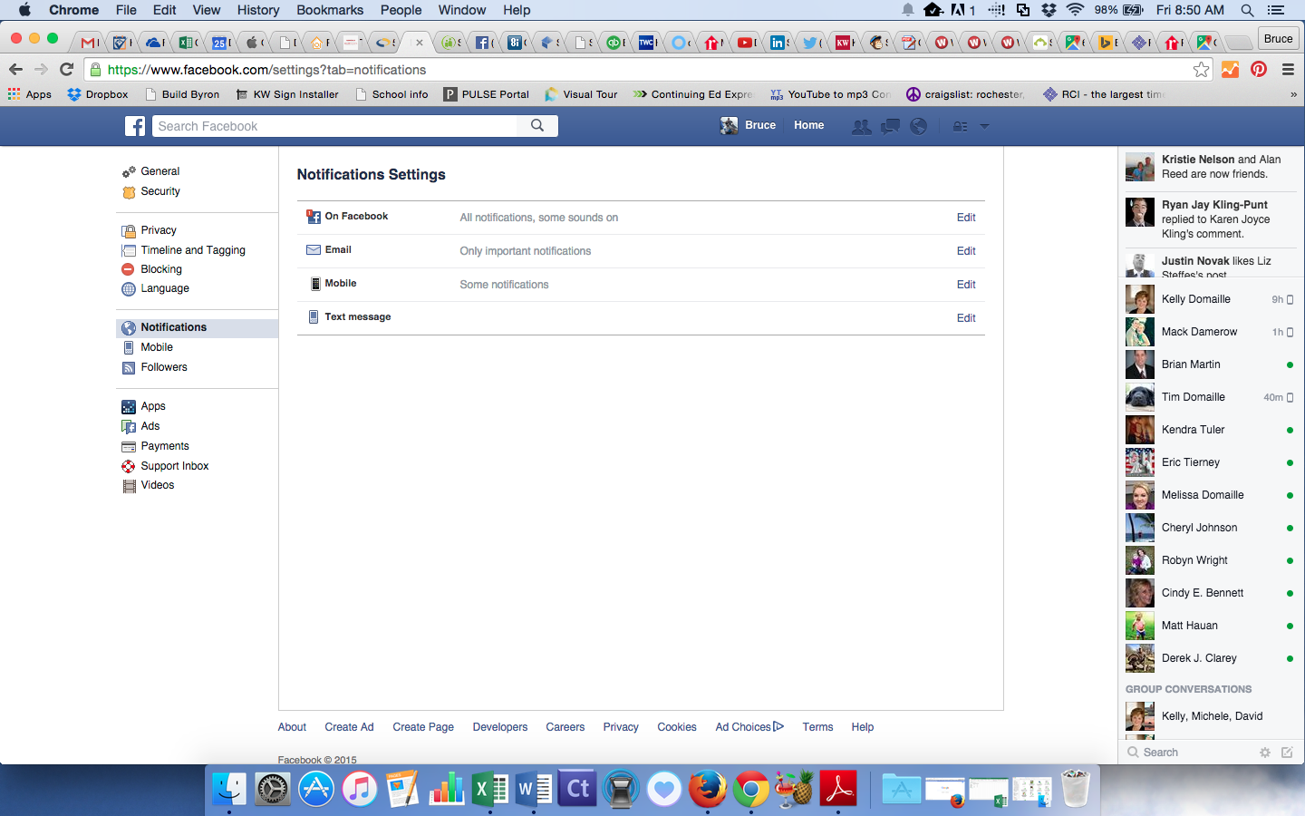Viewport: 1305px width, 816px height.
Task: Open Group conversation Kelly, Michele, David
Action: coord(1211,716)
